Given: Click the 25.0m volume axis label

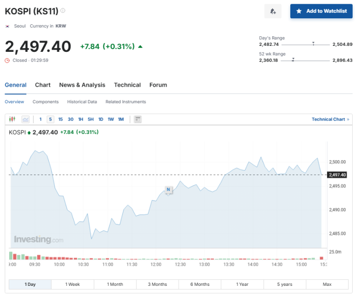Looking at the screenshot, I should click(x=335, y=252).
